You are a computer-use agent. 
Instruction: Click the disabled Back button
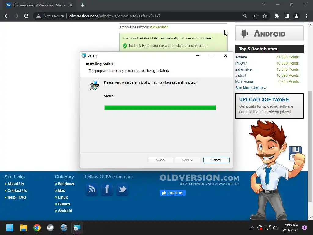160,160
